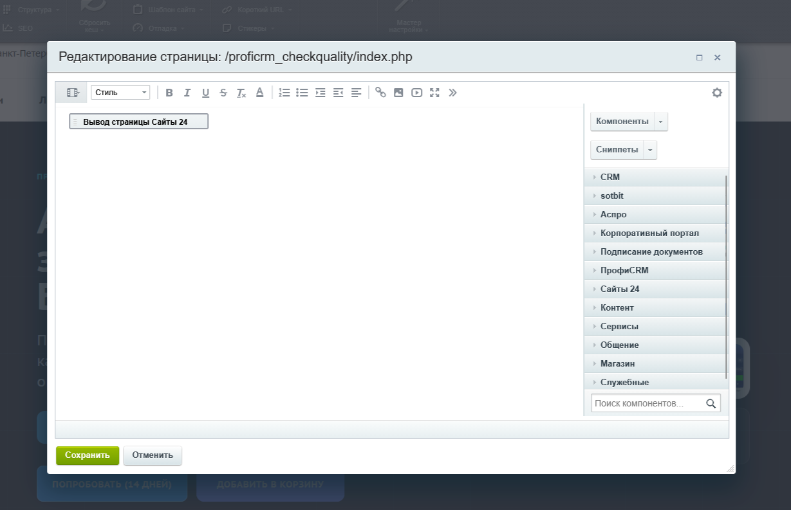The width and height of the screenshot is (791, 510).
Task: Expand the Магазин component group
Action: 655,363
